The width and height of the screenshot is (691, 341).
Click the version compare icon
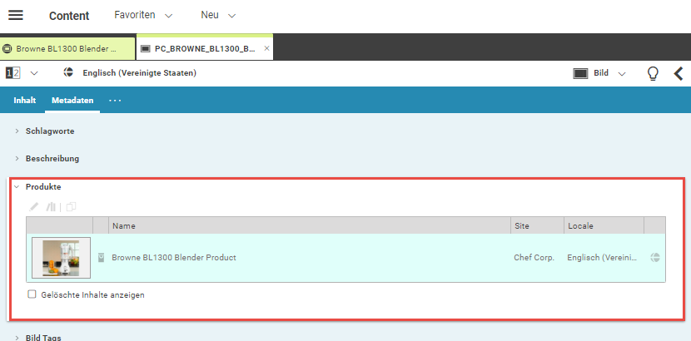point(13,73)
